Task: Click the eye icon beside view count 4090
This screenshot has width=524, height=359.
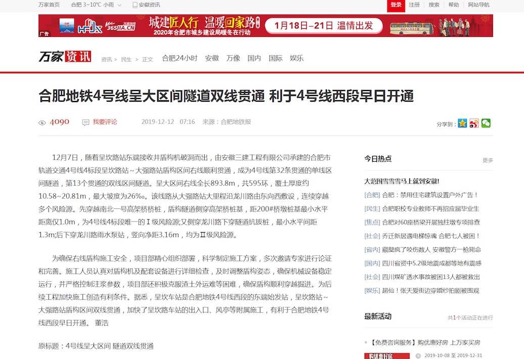Action: click(x=42, y=122)
